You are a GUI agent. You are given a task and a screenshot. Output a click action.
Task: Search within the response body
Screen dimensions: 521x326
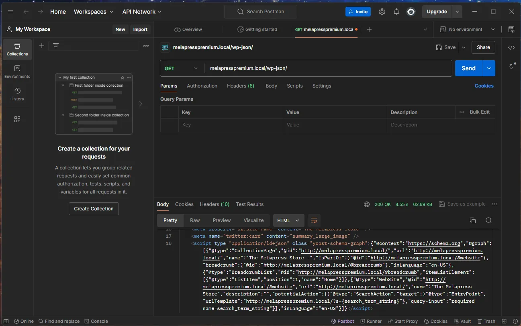pos(489,220)
